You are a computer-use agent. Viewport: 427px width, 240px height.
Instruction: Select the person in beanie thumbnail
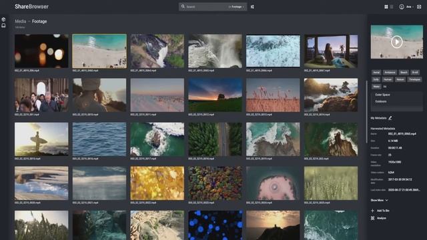point(99,95)
